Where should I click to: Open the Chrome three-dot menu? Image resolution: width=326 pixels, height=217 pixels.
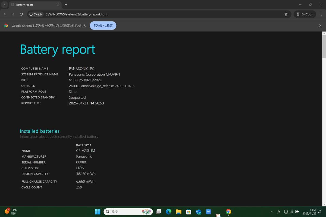(x=321, y=14)
